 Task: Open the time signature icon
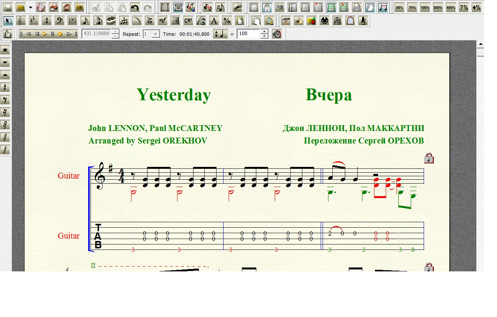click(47, 21)
